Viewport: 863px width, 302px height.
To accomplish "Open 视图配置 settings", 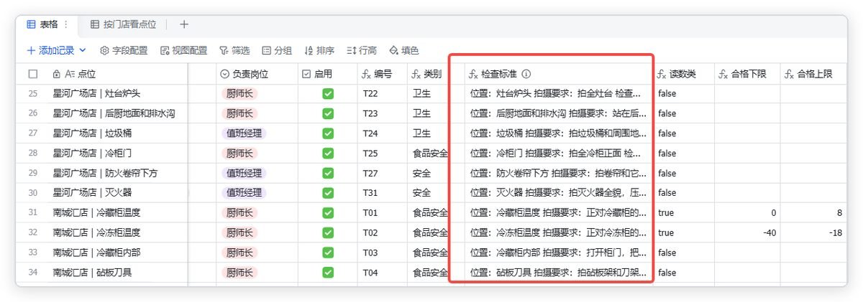I will coord(183,50).
